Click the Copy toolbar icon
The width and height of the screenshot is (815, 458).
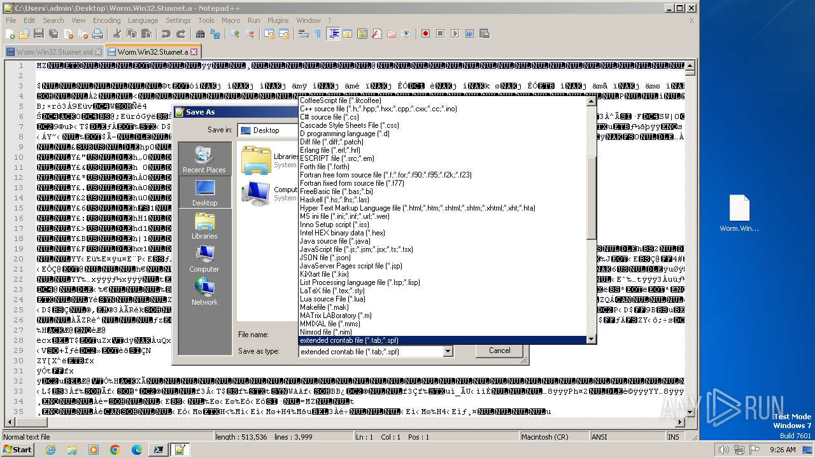(131, 34)
